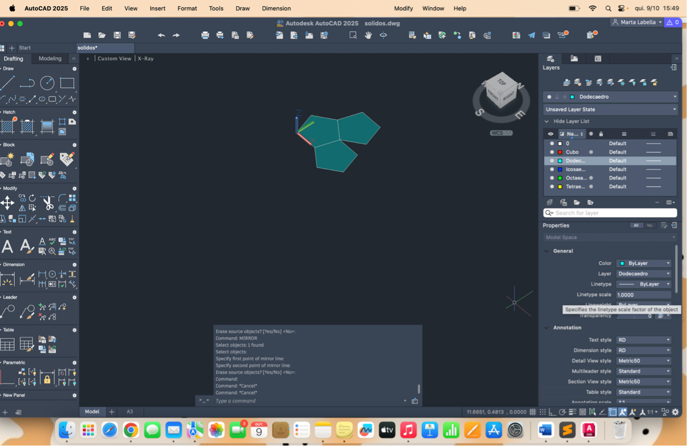Select the Fillet tool
689x448 pixels.
(62, 198)
